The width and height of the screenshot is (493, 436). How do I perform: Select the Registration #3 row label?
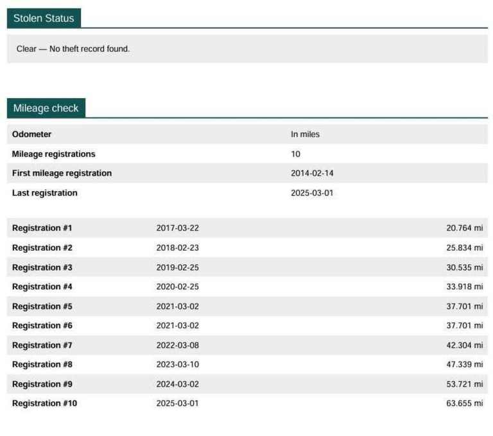click(x=42, y=267)
